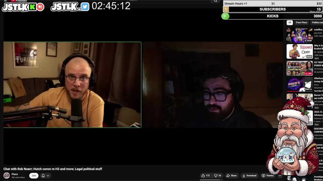Open the three-dot more actions menu
The width and height of the screenshot is (323, 181).
pos(280,175)
